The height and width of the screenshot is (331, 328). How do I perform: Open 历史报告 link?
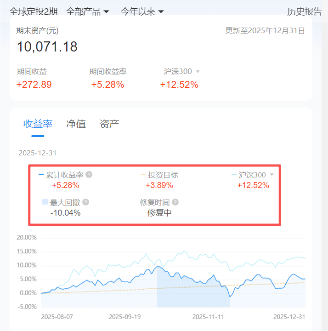[x=305, y=11]
